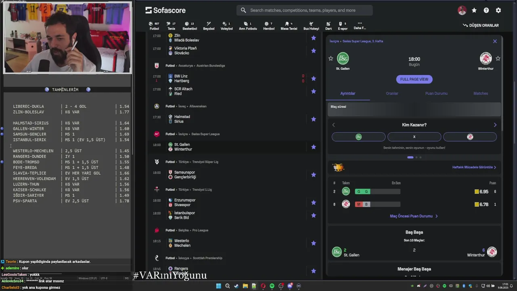Toggle favorite star for Erzurumspor vs Sivasspor
The width and height of the screenshot is (517, 291).
pyautogui.click(x=313, y=202)
